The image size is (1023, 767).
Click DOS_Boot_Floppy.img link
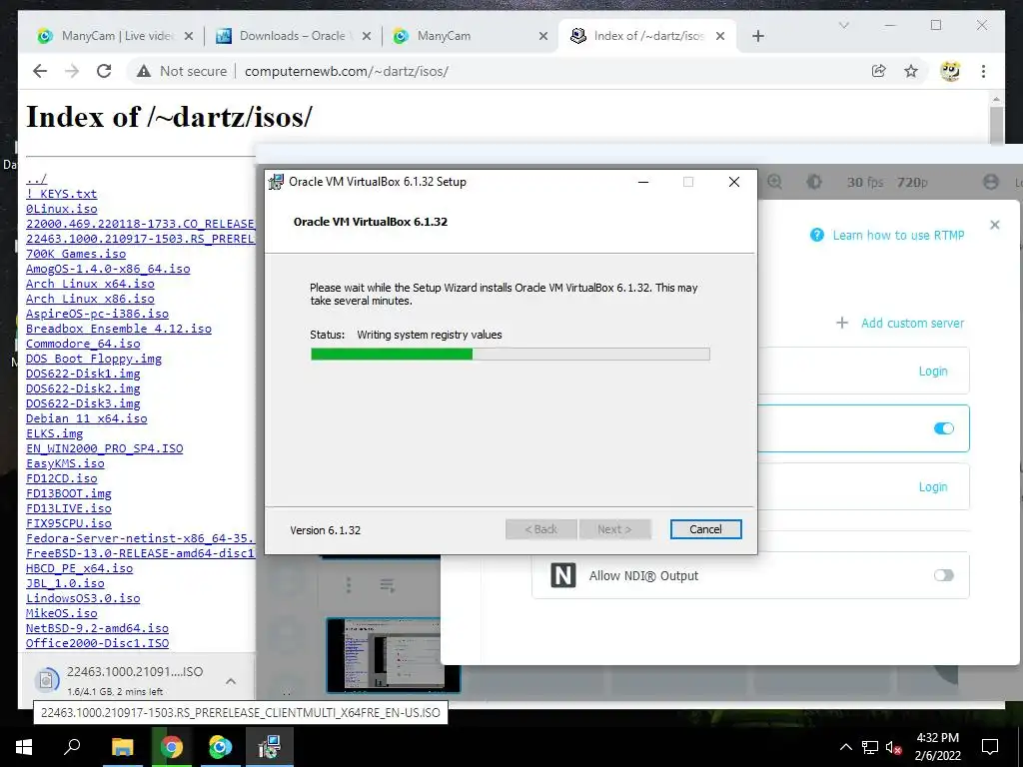93,359
